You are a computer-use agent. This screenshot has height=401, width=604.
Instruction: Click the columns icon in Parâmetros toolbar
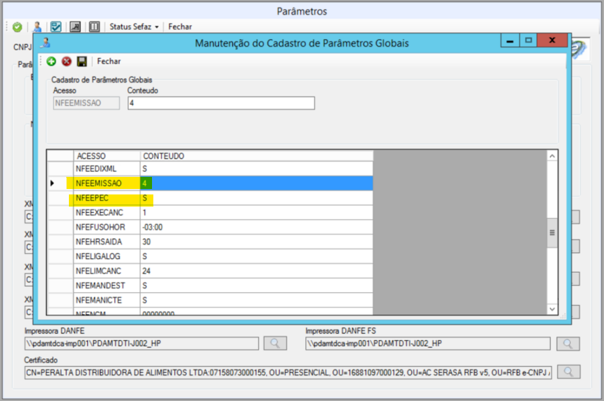95,27
